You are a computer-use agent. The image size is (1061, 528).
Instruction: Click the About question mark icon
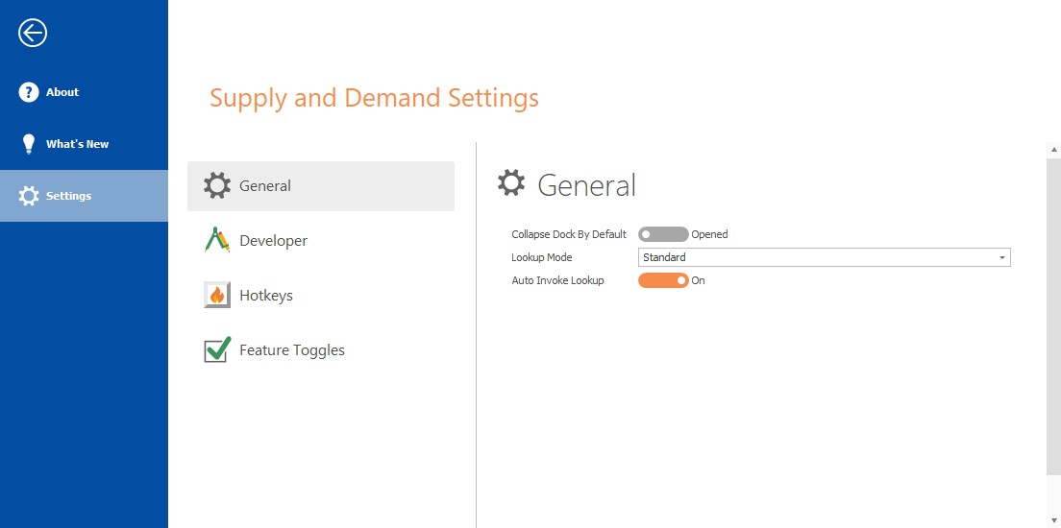tap(29, 92)
